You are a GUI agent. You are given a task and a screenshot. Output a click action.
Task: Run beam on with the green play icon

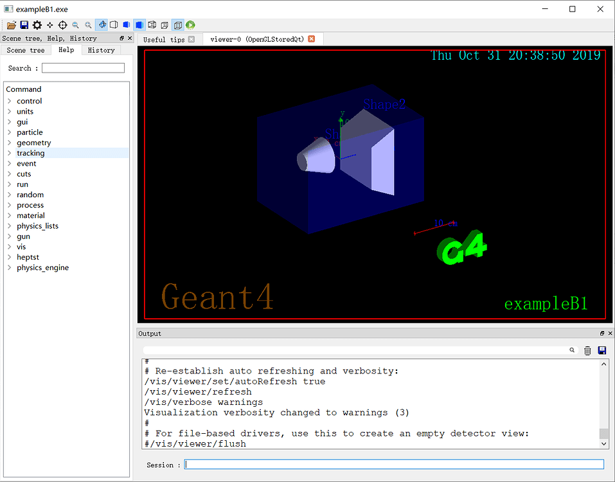tap(189, 25)
